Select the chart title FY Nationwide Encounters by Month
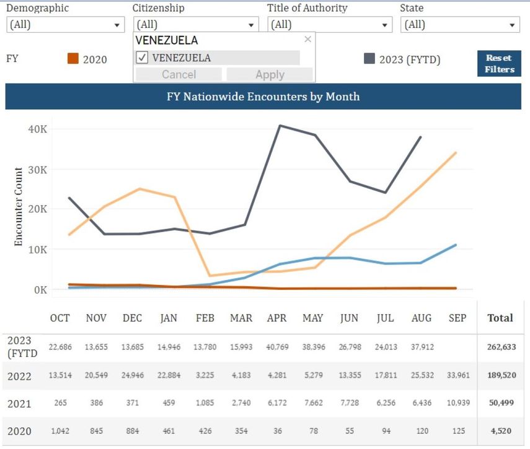 [265, 97]
